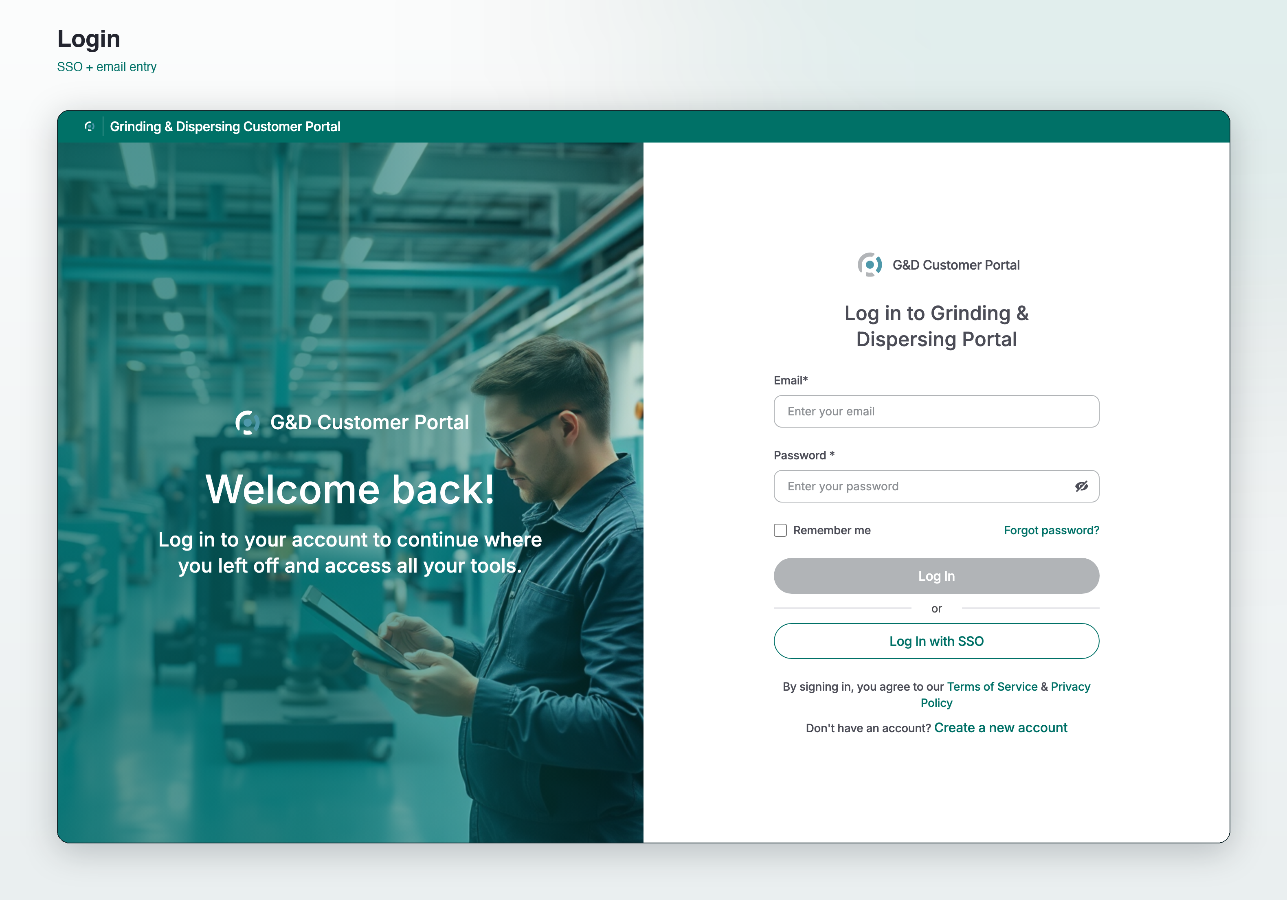
Task: Click the 'Log in to Grinding & Dispersing Portal' heading
Action: pos(936,326)
